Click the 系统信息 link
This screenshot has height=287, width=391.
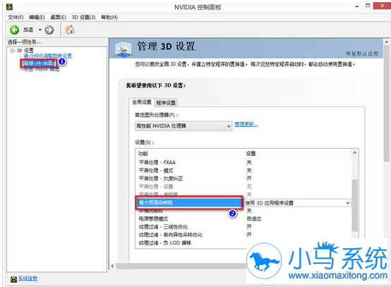tap(28, 279)
